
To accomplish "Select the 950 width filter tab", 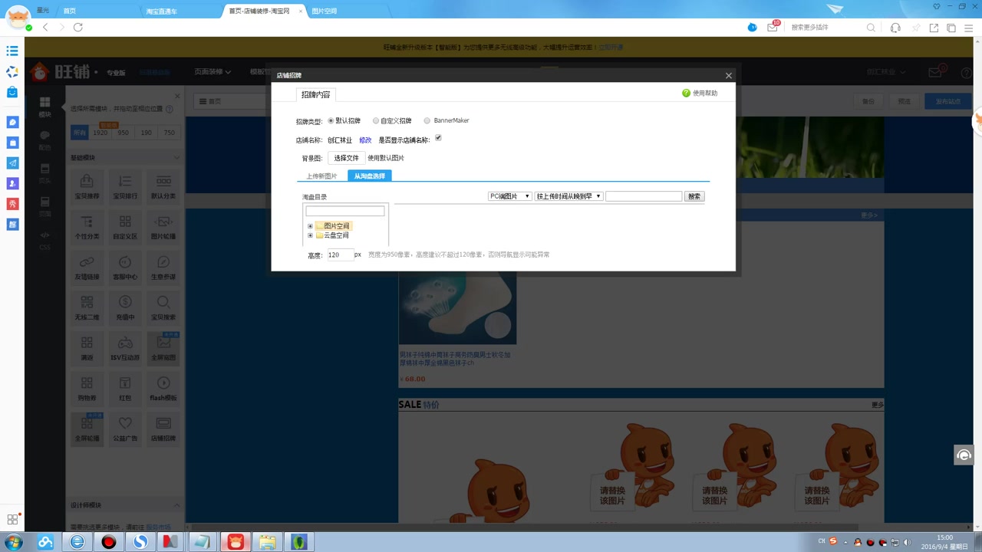I will pyautogui.click(x=123, y=133).
